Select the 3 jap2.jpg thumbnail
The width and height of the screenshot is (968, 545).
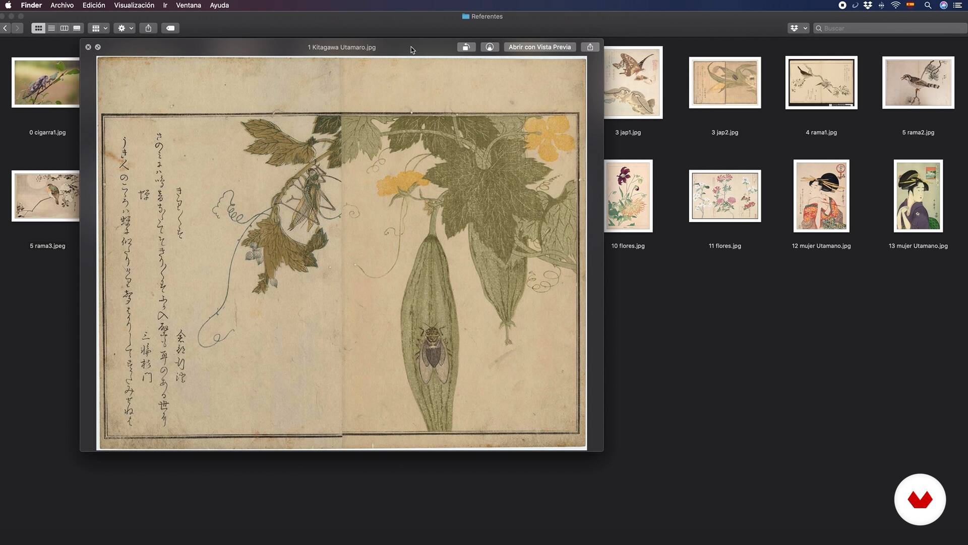click(725, 82)
